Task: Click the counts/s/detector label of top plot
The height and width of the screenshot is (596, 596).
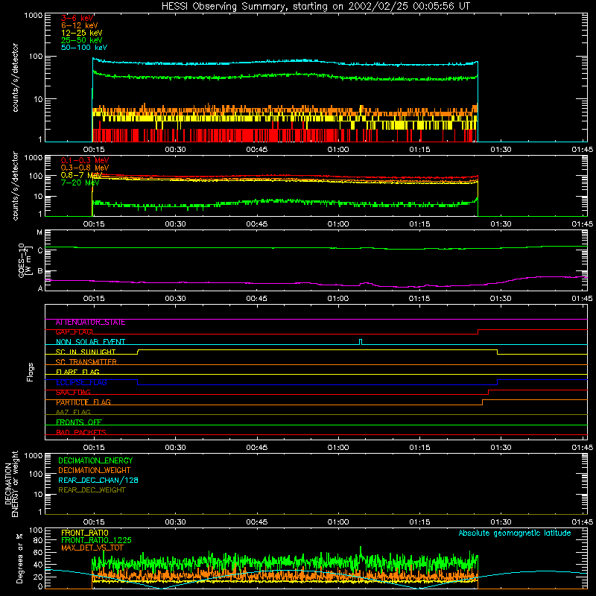Action: point(15,77)
